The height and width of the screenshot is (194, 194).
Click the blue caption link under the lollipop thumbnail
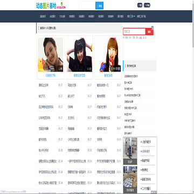point(108,75)
